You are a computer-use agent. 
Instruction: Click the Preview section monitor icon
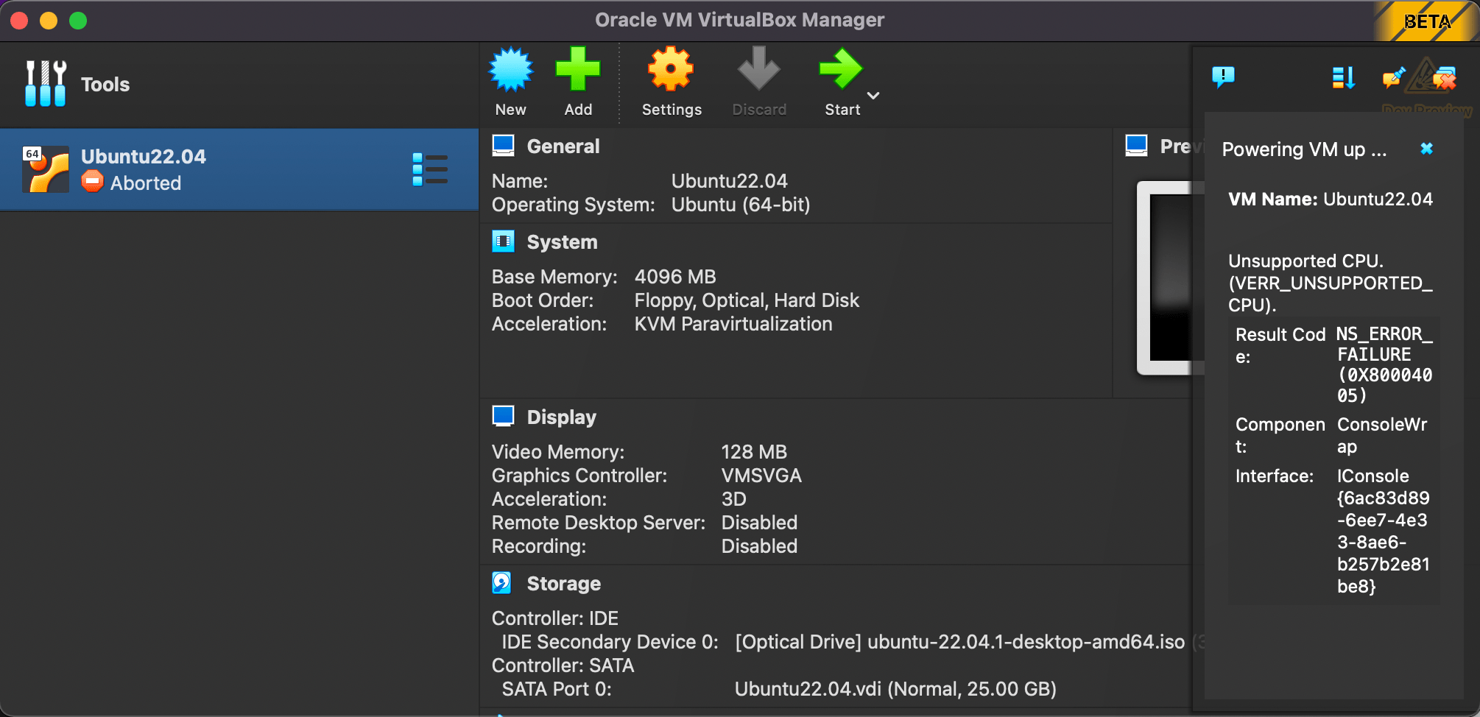(1137, 146)
